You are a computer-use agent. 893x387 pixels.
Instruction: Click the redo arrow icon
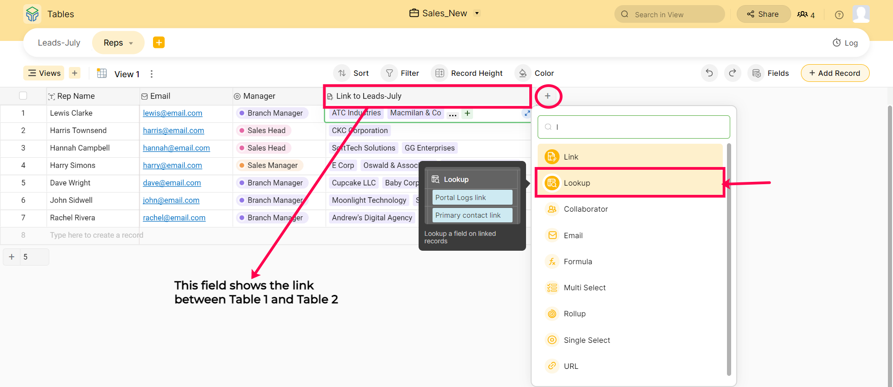(x=732, y=73)
